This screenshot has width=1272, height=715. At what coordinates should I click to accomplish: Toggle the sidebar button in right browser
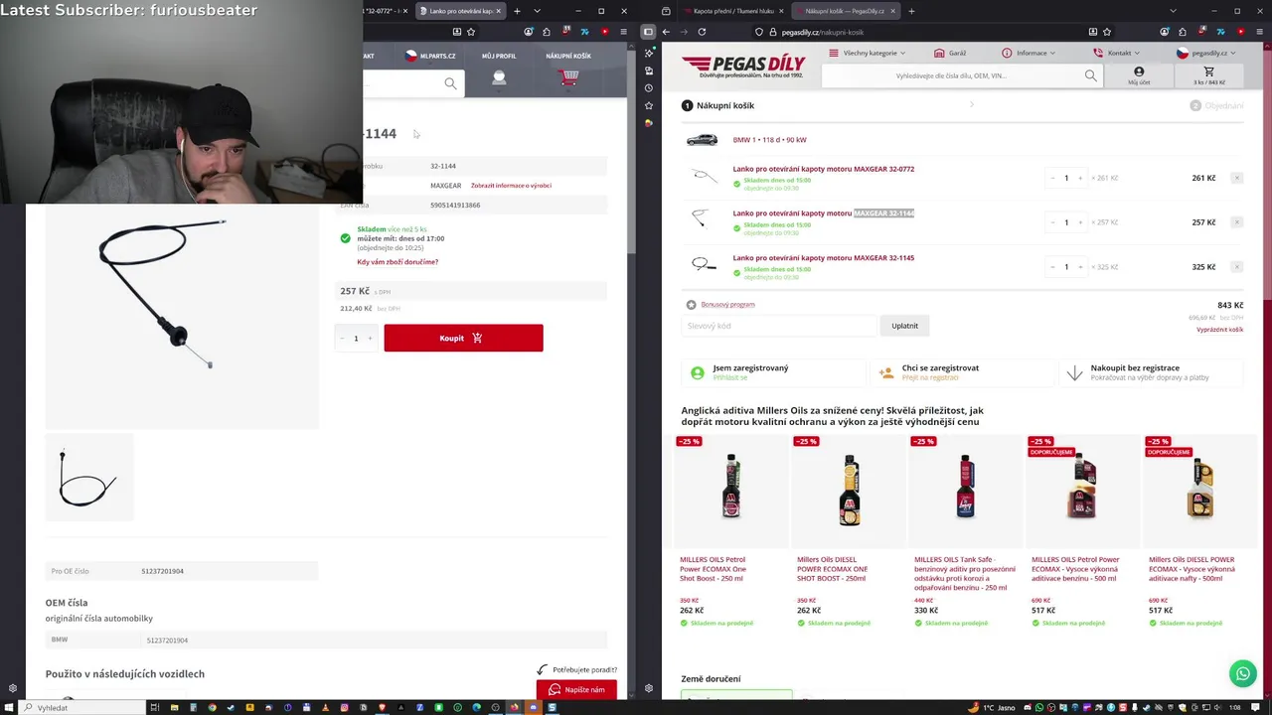coord(648,32)
